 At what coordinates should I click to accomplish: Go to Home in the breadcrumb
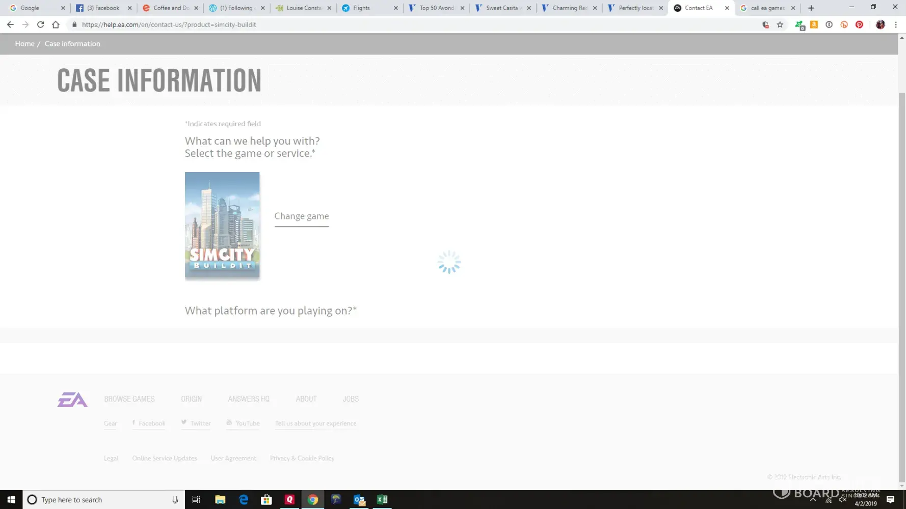click(x=24, y=44)
